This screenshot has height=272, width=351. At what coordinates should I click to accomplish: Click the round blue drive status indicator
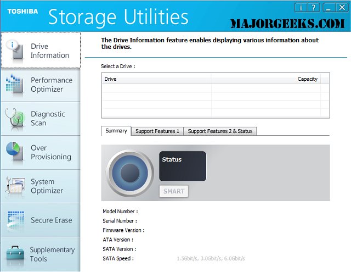click(130, 173)
